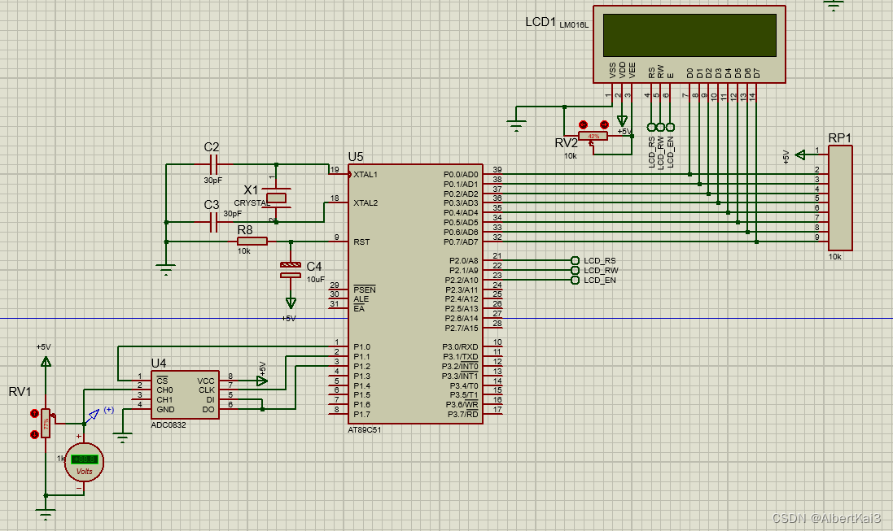Click the RP1 reference label

pyautogui.click(x=840, y=137)
